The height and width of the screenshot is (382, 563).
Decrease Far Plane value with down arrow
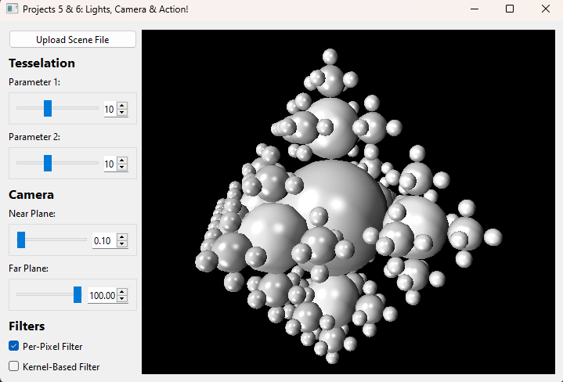[122, 299]
